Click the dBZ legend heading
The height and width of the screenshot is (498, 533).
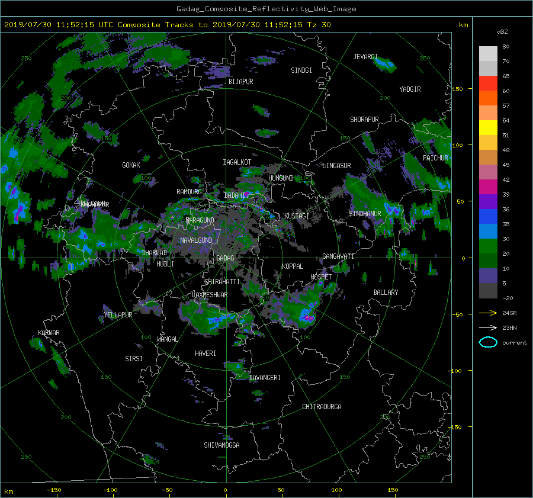pos(502,31)
